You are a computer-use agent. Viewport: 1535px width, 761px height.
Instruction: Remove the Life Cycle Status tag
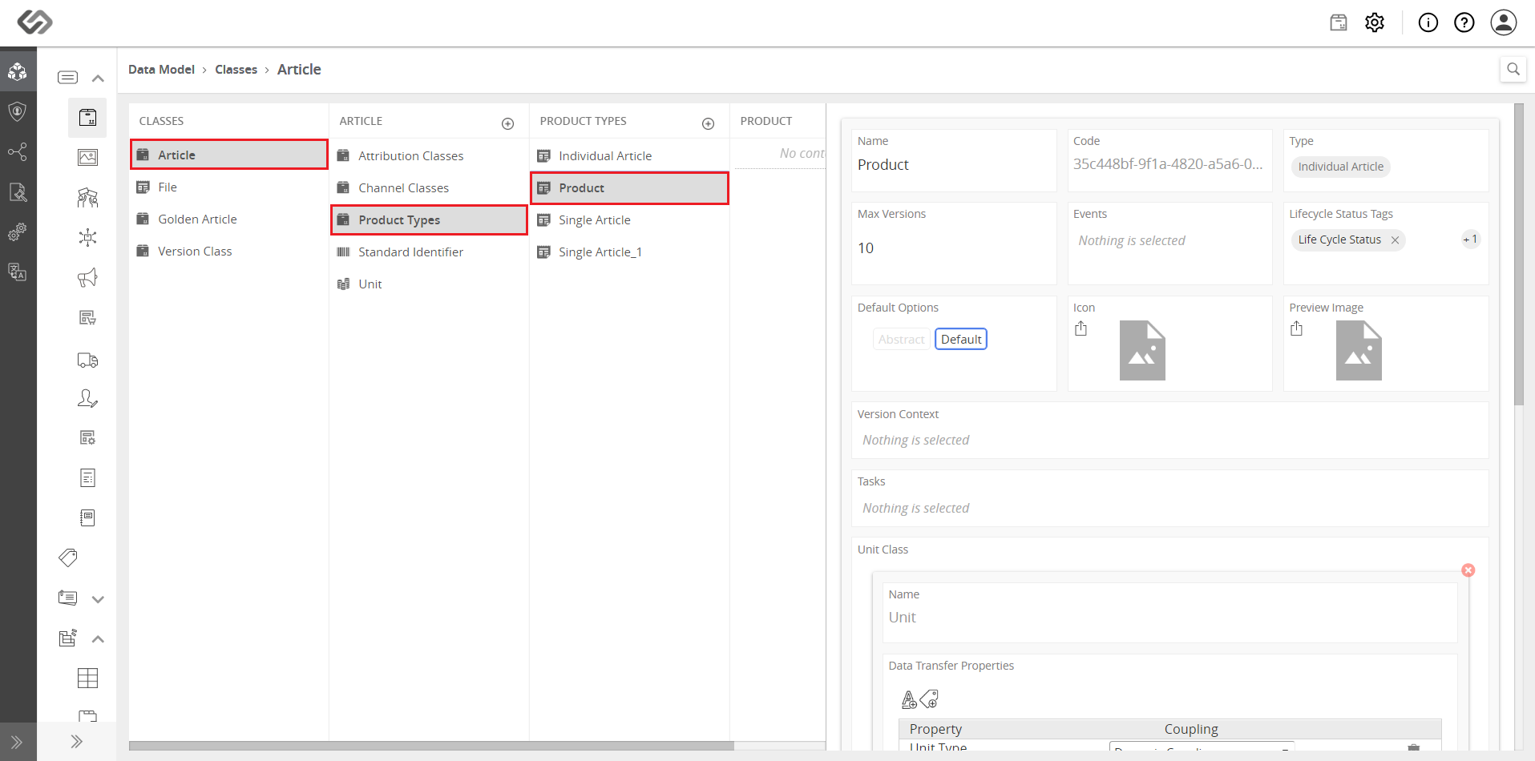point(1395,240)
